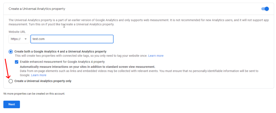Click the Next button
Screen dimensions: 276x113
coord(12,104)
